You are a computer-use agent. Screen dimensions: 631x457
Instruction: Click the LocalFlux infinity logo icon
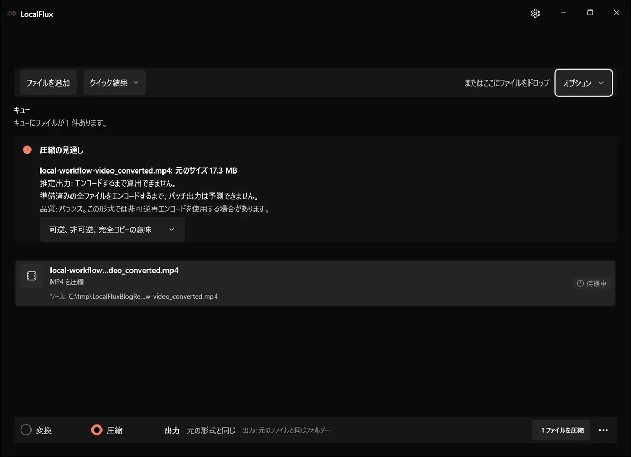(x=12, y=14)
